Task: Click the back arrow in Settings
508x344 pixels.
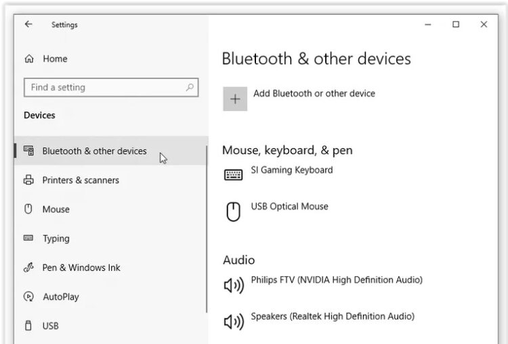Action: (x=28, y=24)
